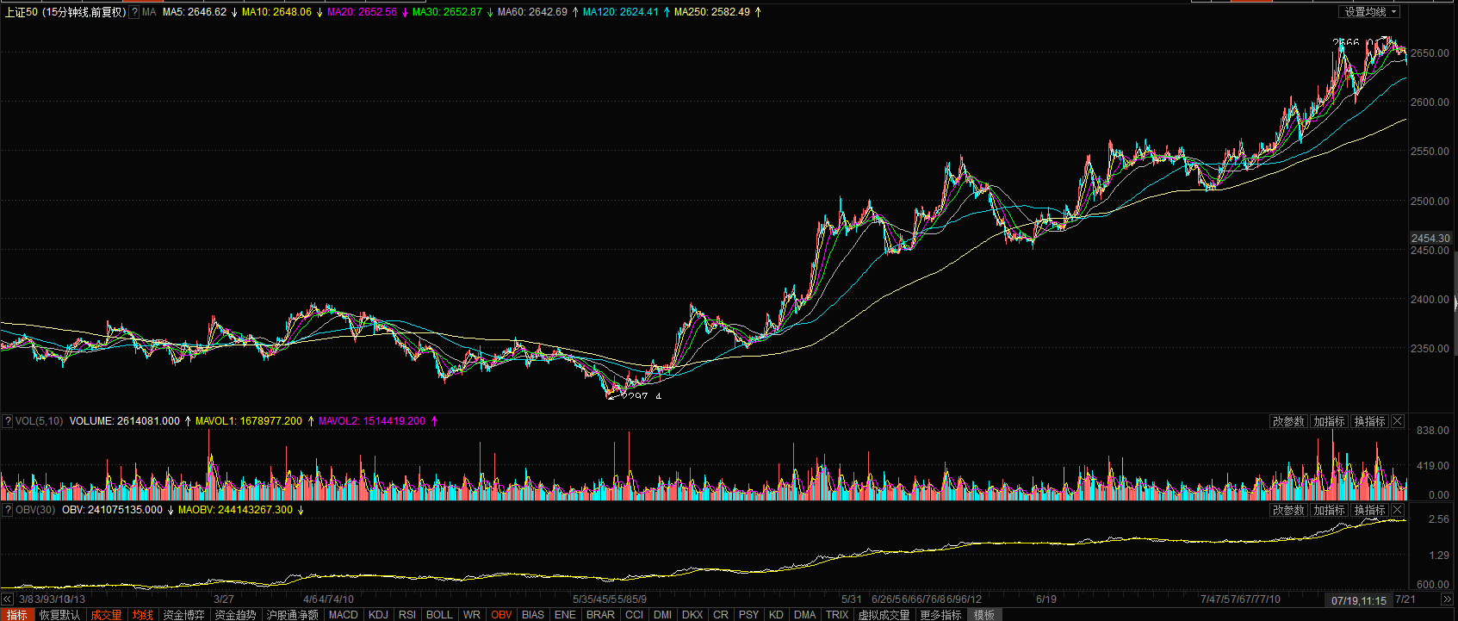Close the VOL indicator panel
Viewport: 1458px width, 621px height.
coord(1398,421)
